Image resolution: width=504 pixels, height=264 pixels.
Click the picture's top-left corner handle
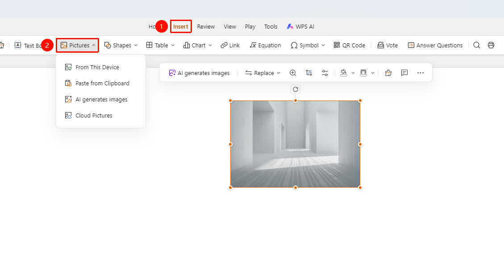pyautogui.click(x=230, y=101)
